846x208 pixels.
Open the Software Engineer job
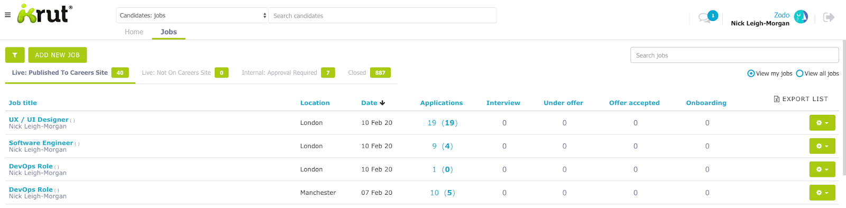coord(41,143)
